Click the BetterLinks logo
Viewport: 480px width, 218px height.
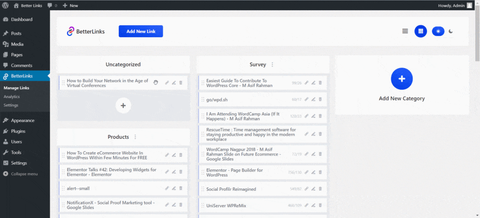tap(86, 31)
